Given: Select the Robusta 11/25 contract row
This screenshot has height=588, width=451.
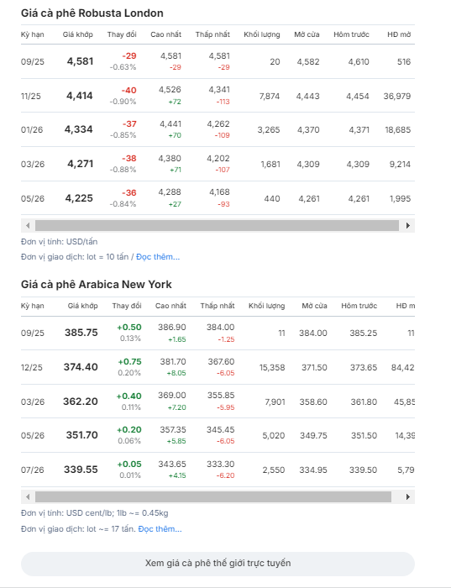Looking at the screenshot, I should [x=218, y=96].
